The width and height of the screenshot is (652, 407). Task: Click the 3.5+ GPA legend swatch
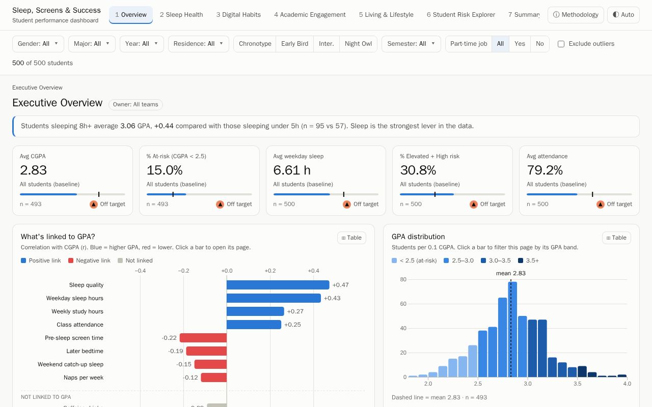[x=521, y=260]
